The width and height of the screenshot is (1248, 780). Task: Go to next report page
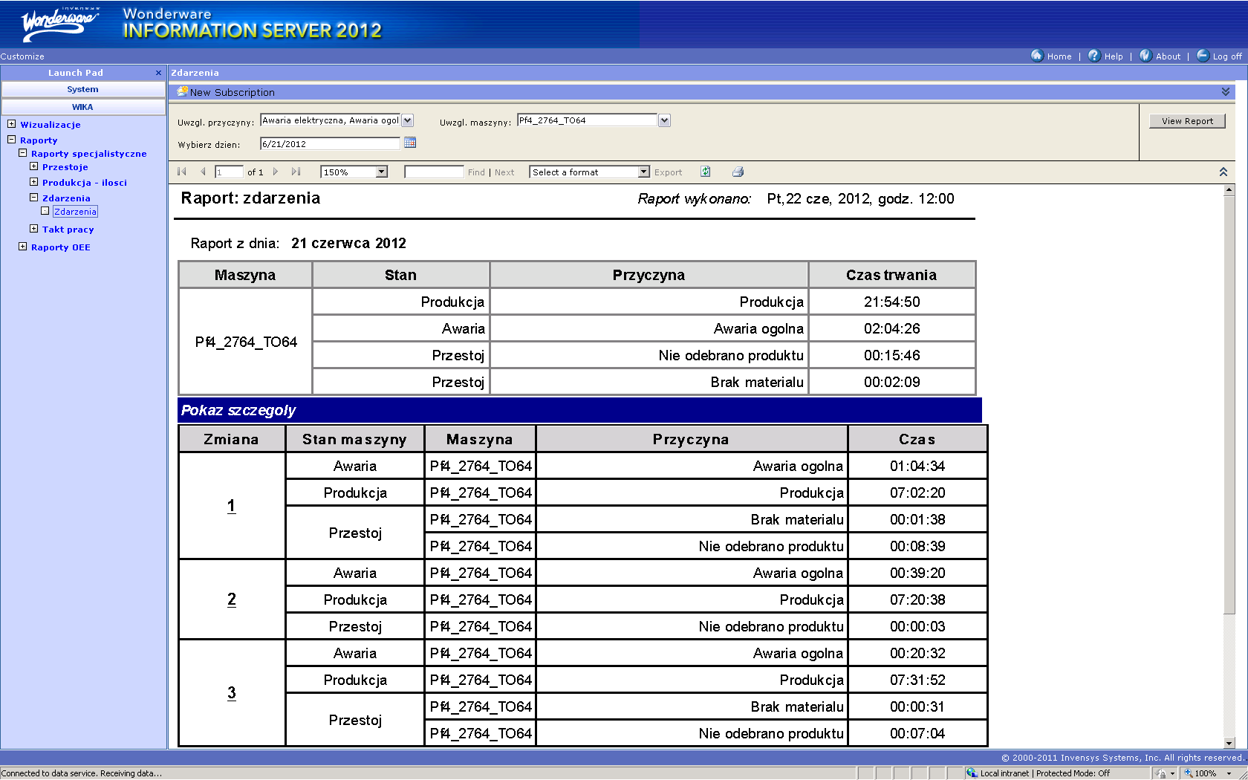click(276, 172)
